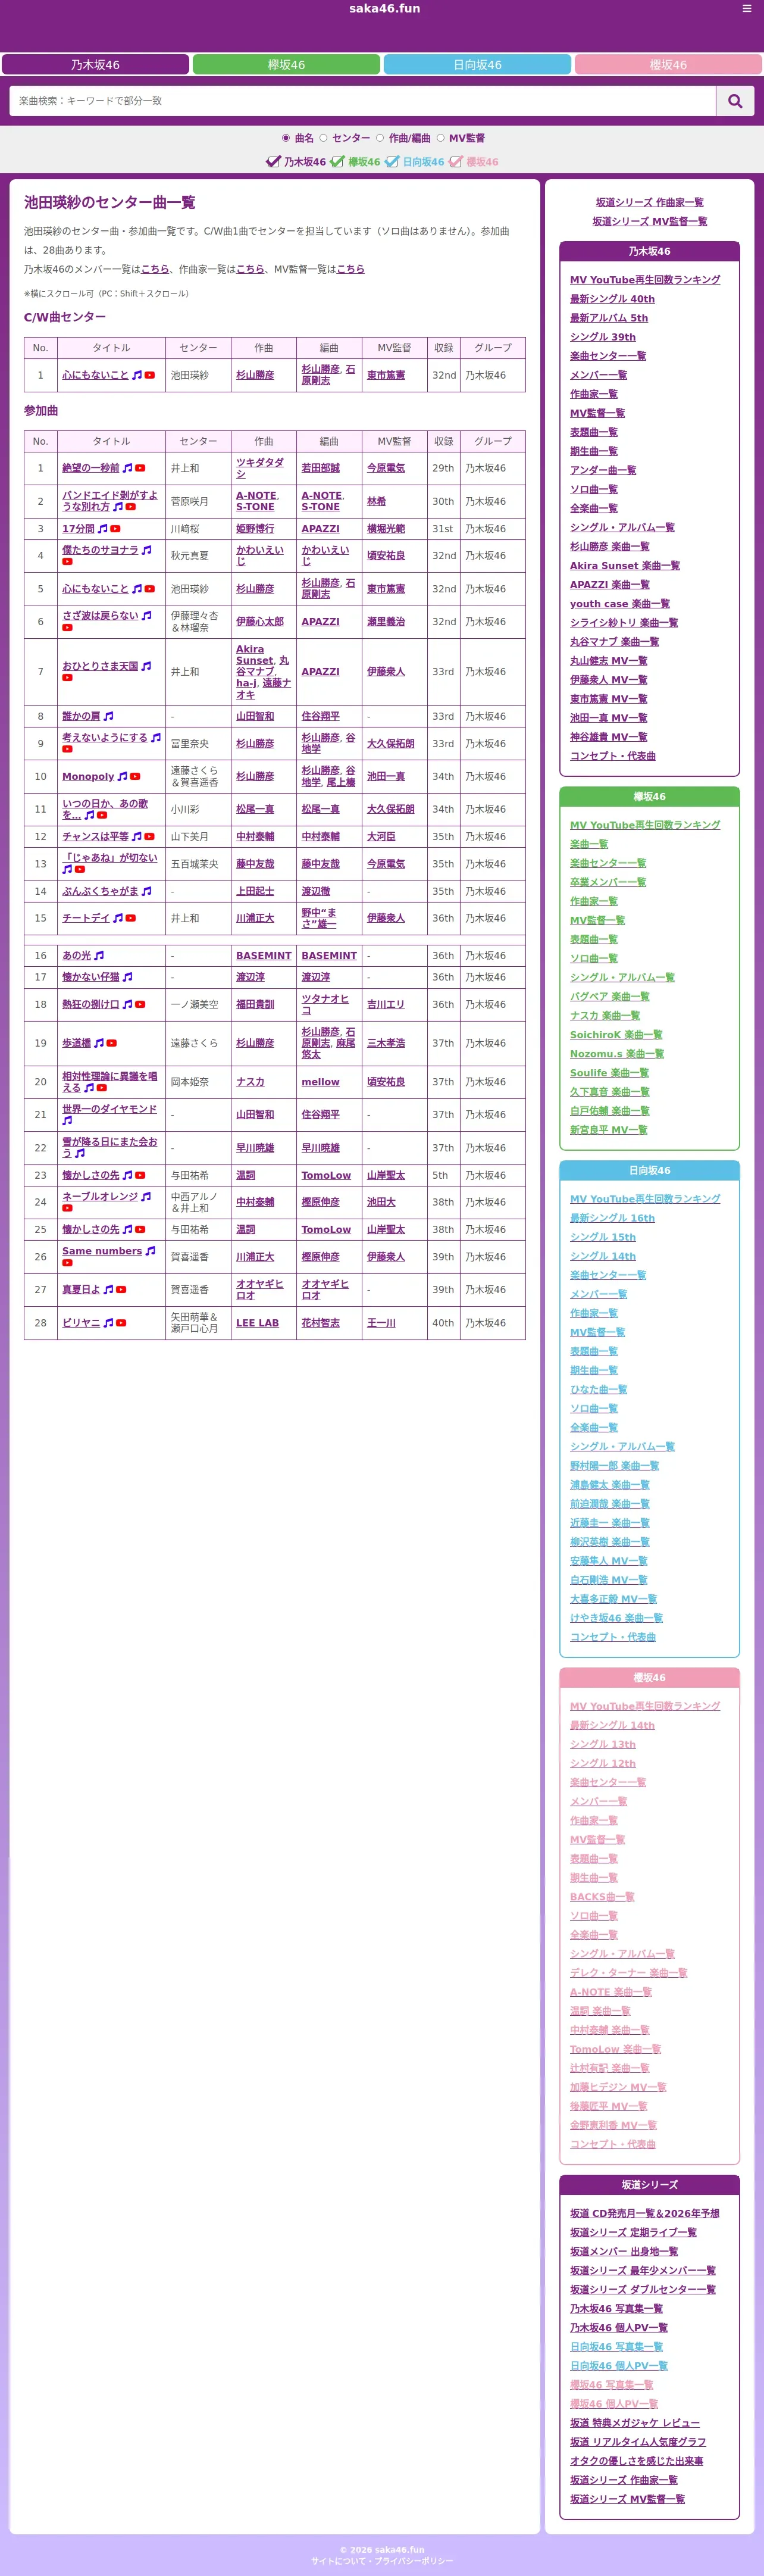Switch to the purple 乃木坂46 tab

click(95, 65)
